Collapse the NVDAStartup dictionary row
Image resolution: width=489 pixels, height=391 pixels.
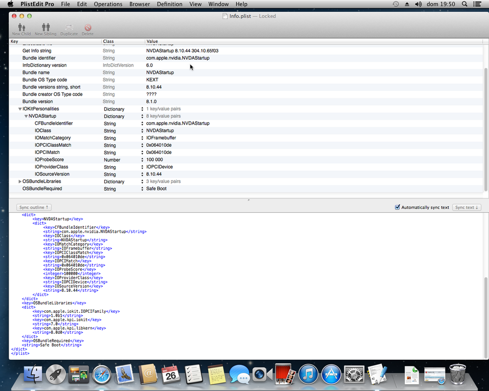[26, 116]
